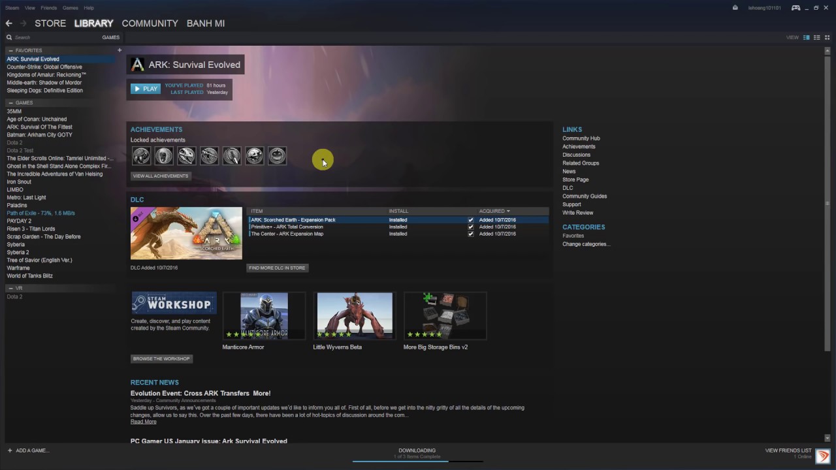Click View All Achievements button
The height and width of the screenshot is (470, 836).
point(161,176)
